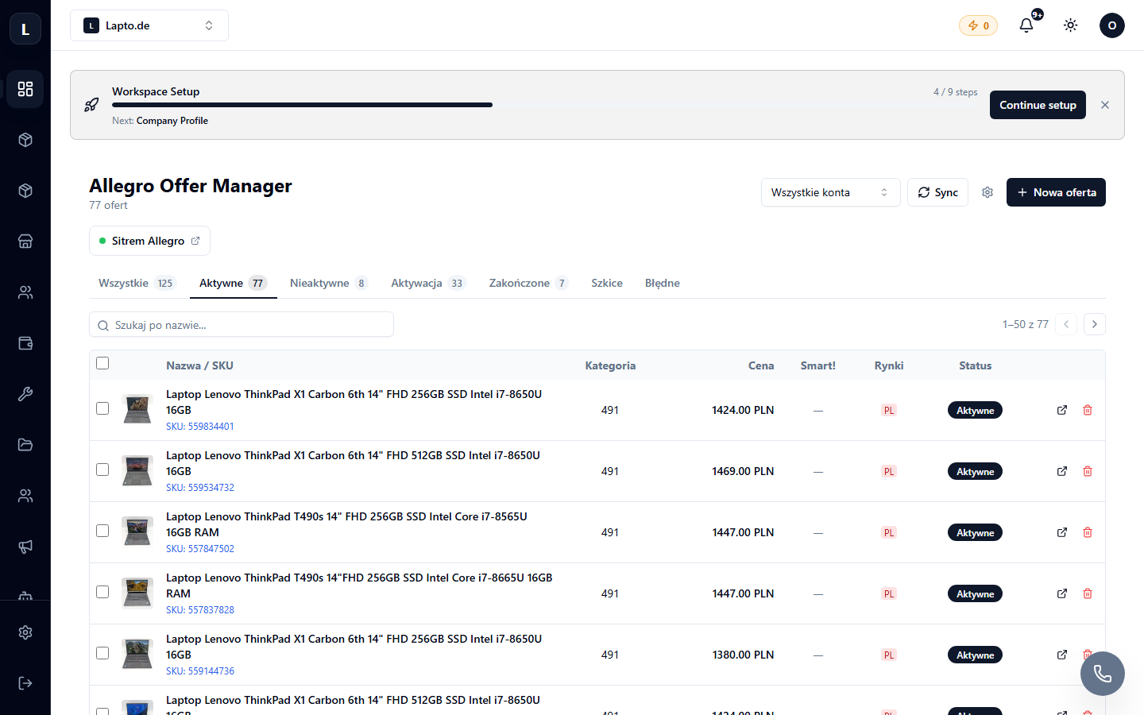Check the ThinkPad T490s 557847502 row
1144x715 pixels.
[102, 531]
